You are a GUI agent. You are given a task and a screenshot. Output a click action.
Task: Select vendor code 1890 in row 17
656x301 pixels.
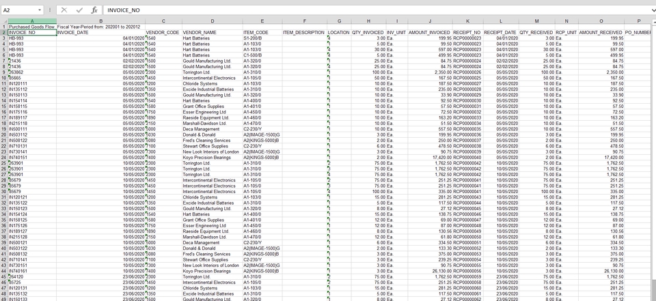pos(163,117)
